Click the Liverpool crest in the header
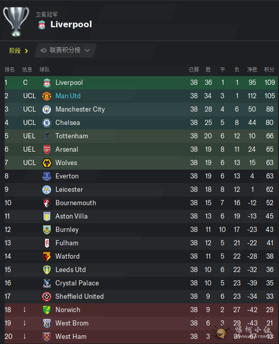Screen dimensions: 279x344 pyautogui.click(x=42, y=25)
